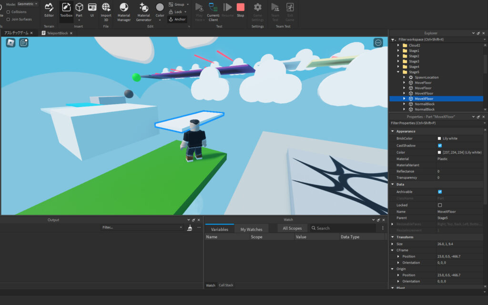Expand the Stage3 folder
This screenshot has width=488, height=305.
coord(398,61)
